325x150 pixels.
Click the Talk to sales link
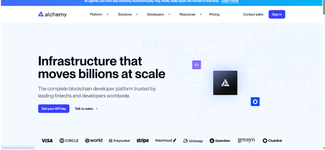coord(84,109)
